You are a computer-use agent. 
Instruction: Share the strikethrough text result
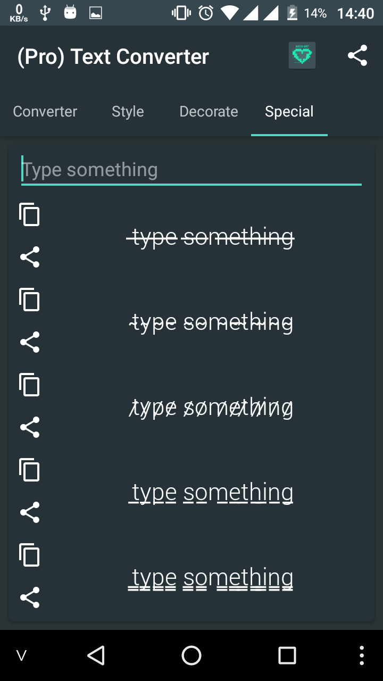click(30, 257)
